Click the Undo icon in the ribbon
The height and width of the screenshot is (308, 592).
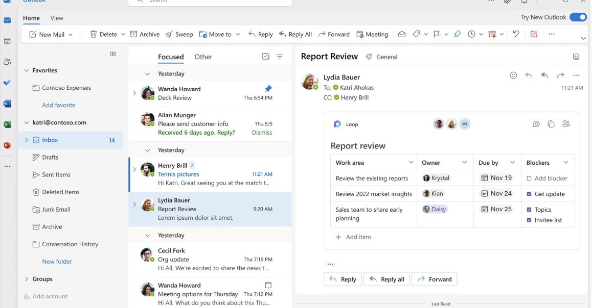tap(516, 34)
